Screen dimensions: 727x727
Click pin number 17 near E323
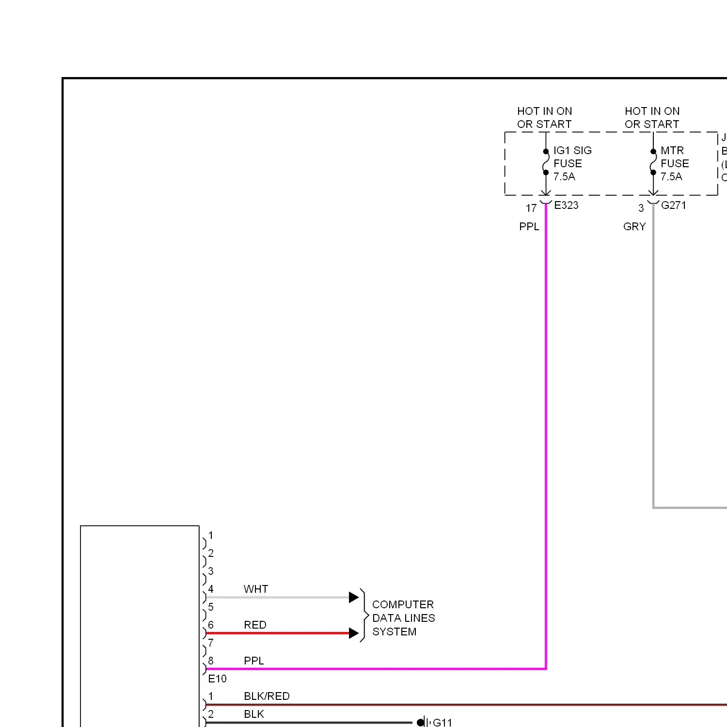click(x=531, y=208)
